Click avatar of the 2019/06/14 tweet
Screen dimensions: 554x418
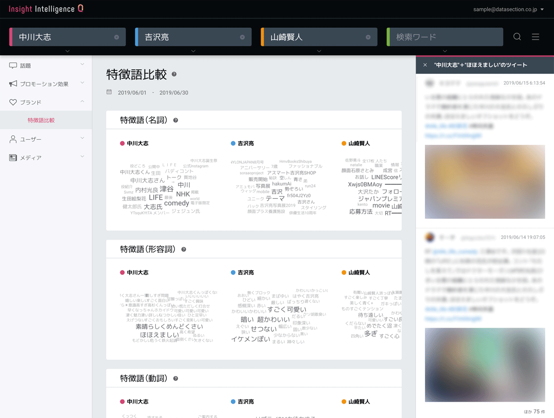pyautogui.click(x=430, y=237)
